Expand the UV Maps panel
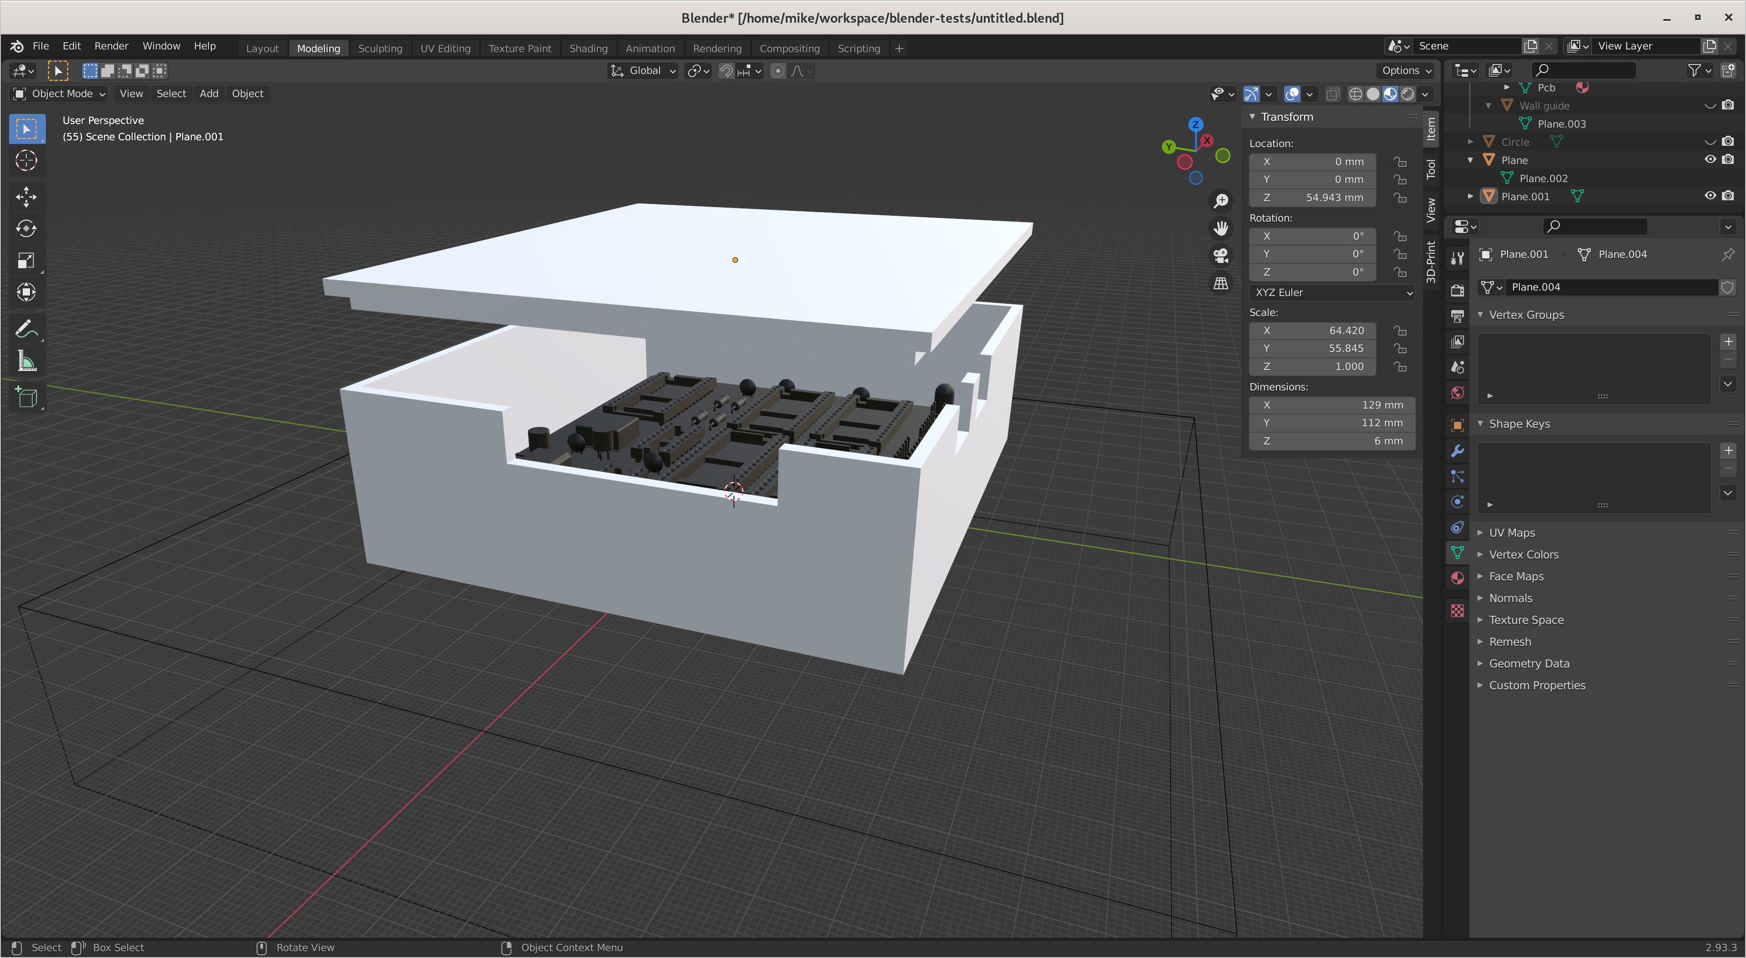This screenshot has width=1746, height=958. 1512,533
